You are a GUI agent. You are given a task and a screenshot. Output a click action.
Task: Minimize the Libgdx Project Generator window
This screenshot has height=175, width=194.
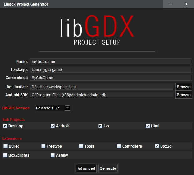coord(171,4)
